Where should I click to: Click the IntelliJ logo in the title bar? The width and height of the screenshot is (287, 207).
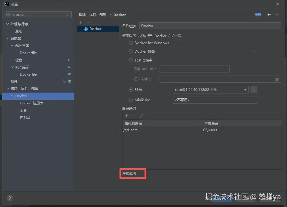click(7, 4)
